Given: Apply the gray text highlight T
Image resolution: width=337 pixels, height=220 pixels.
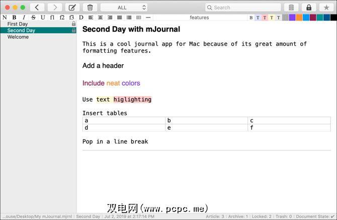Looking at the screenshot, I should [278, 18].
